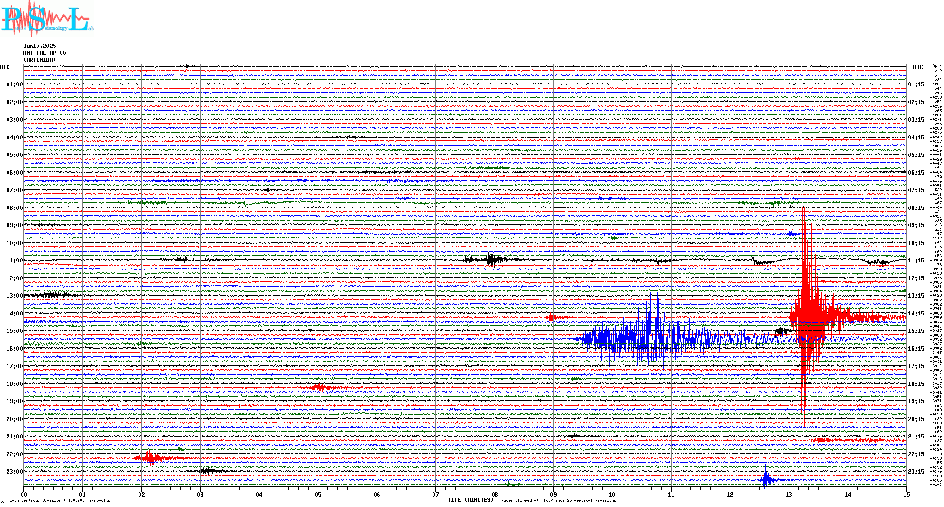The image size is (944, 507).
Task: Click minute tick label 03 on bottom axis
Action: 200,494
